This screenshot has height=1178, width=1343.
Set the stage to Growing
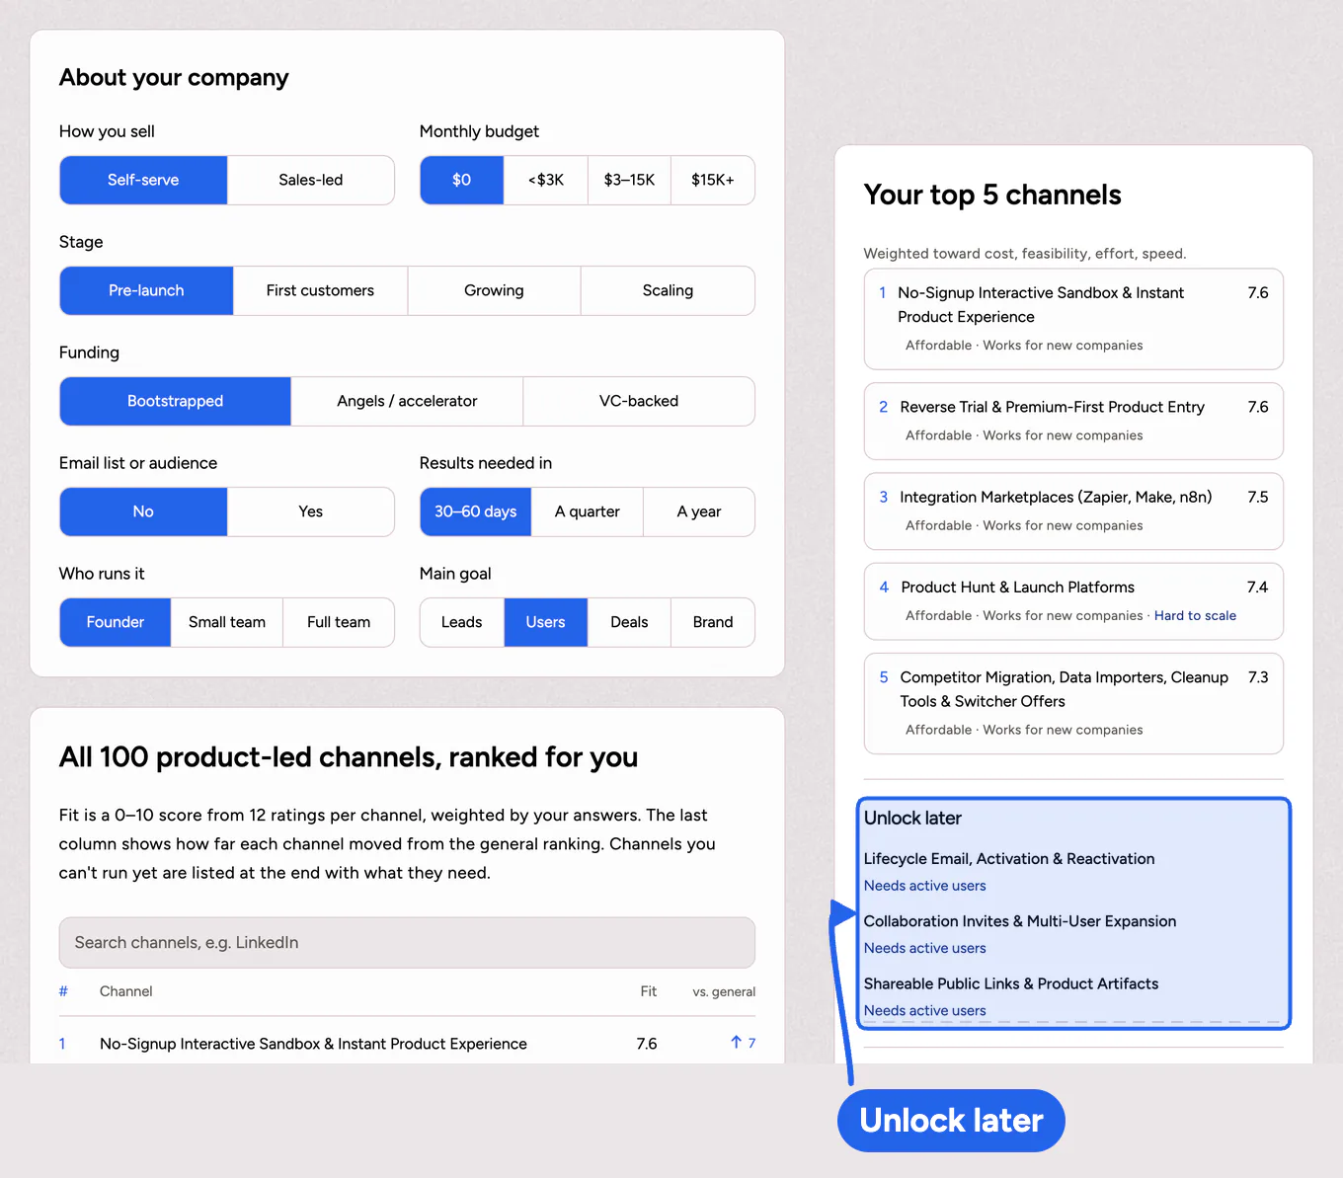coord(494,290)
